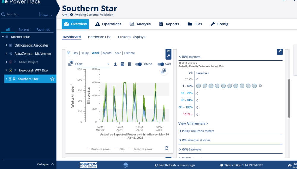Open Custom Displays subtab

[x=132, y=37]
